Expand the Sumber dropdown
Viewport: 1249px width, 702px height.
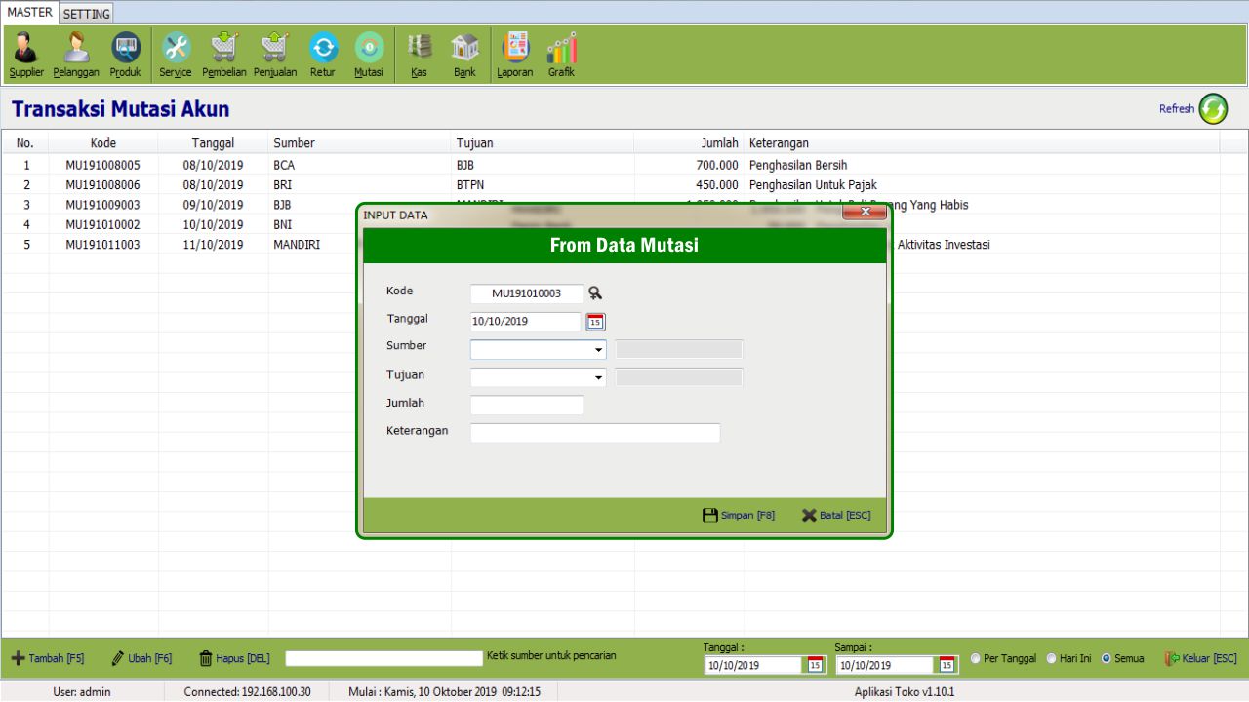pos(598,350)
